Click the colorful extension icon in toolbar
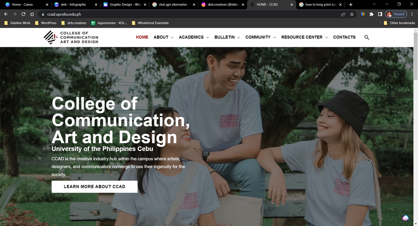This screenshot has width=418, height=226. point(363,14)
